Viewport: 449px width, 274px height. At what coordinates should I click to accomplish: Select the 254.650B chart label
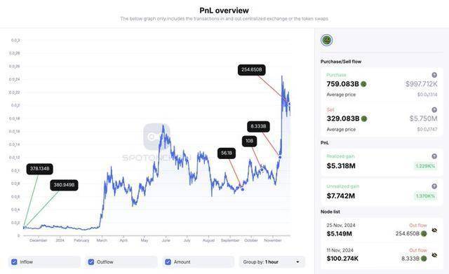251,70
